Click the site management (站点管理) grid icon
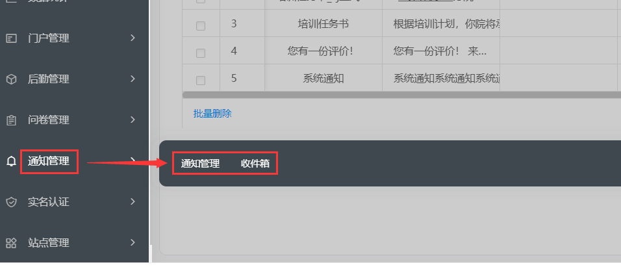Screen dimensions: 621x267 pos(12,243)
